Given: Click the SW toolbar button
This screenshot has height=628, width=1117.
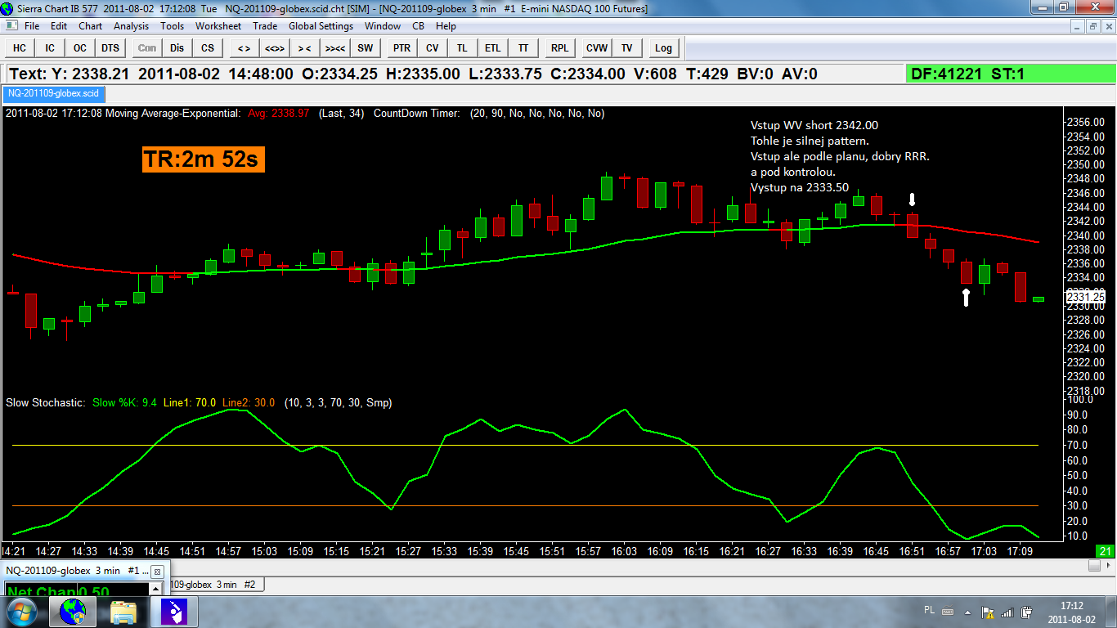Looking at the screenshot, I should click(x=365, y=48).
